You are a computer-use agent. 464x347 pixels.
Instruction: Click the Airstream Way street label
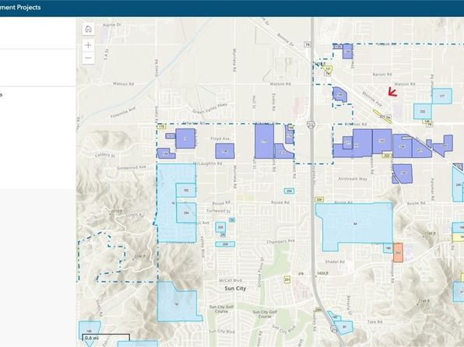(353, 179)
